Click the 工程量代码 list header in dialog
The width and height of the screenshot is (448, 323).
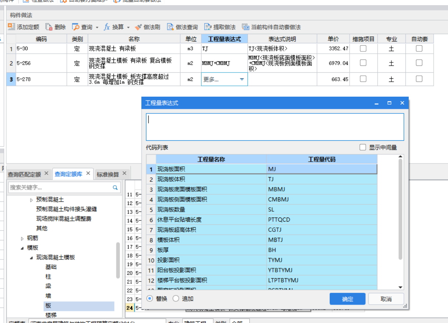pyautogui.click(x=322, y=159)
